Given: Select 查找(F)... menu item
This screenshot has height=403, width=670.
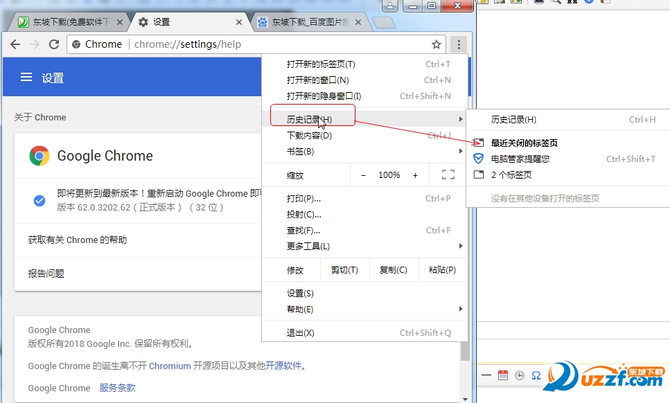Looking at the screenshot, I should (x=364, y=231).
